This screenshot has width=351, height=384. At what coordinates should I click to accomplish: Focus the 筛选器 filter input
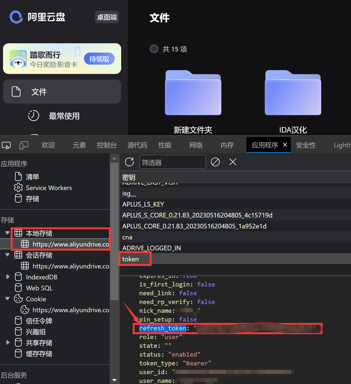(173, 162)
